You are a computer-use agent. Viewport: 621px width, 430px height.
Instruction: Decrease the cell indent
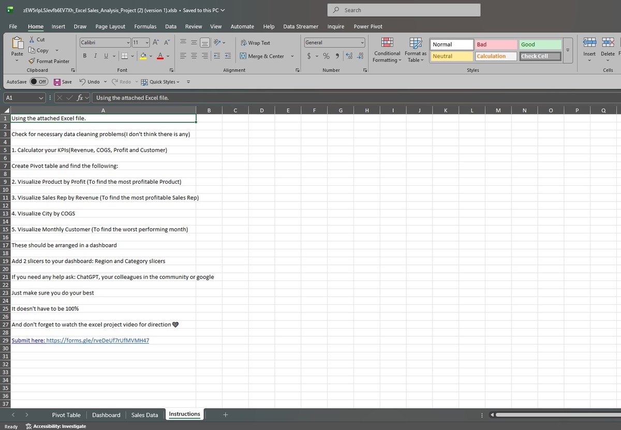coord(217,56)
